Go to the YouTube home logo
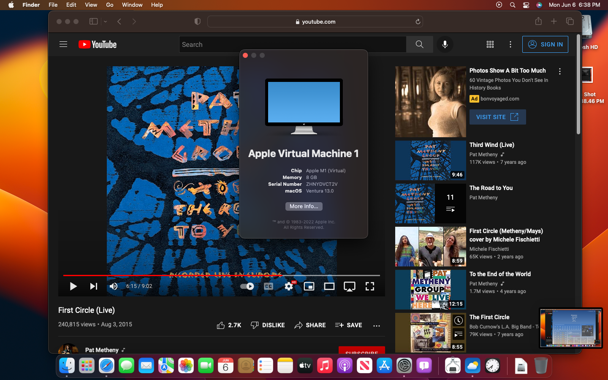The image size is (608, 380). (x=98, y=44)
